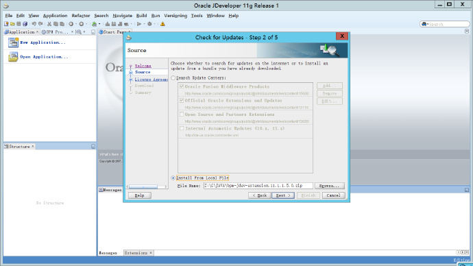Toggle Open Source and Partners Extensions checkbox
The width and height of the screenshot is (473, 266).
[x=182, y=114]
